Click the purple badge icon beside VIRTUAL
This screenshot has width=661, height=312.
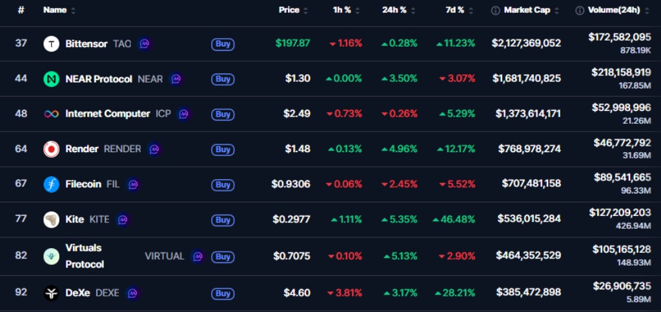point(198,257)
